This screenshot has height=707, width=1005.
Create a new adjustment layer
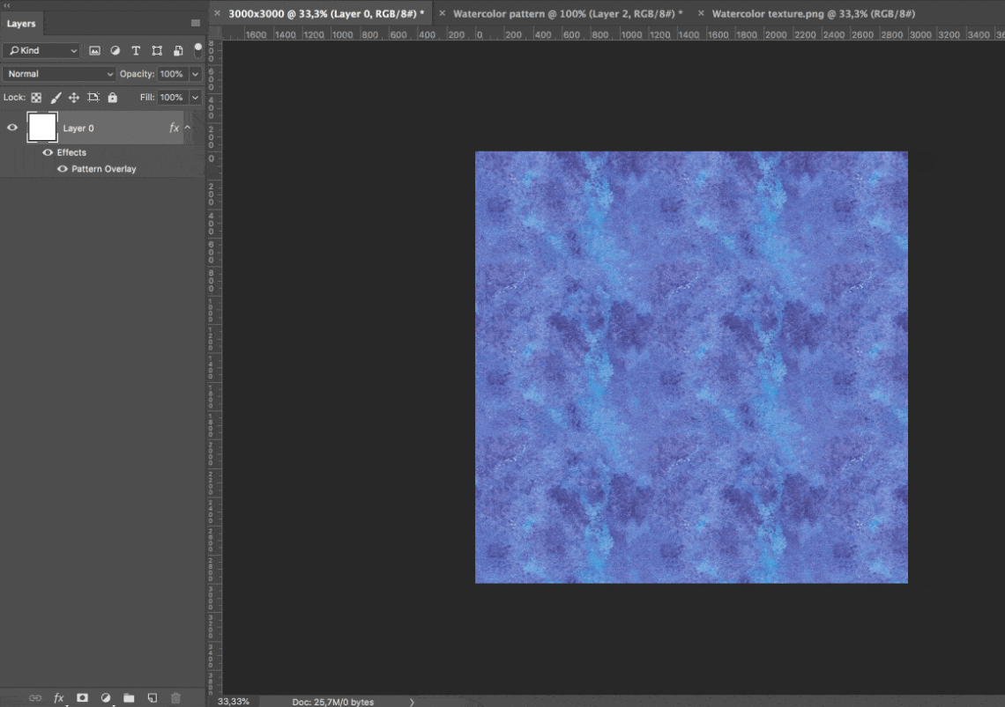(x=105, y=697)
